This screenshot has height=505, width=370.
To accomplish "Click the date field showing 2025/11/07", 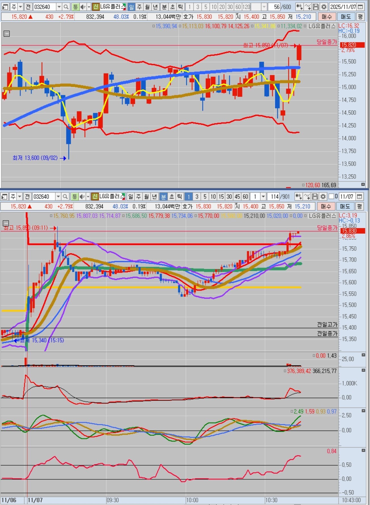I will (343, 7).
